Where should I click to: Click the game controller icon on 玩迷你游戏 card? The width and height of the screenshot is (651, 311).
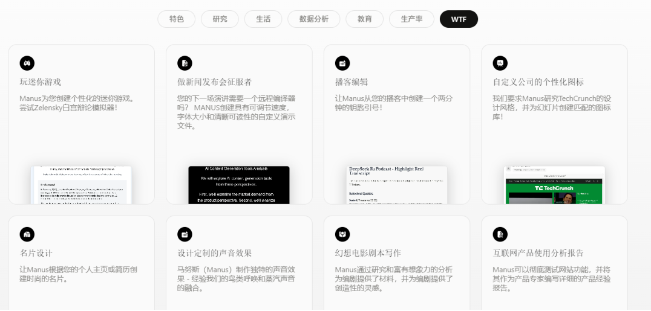(x=27, y=63)
